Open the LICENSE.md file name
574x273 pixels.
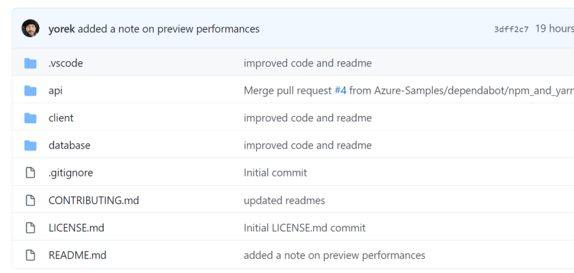tap(76, 227)
